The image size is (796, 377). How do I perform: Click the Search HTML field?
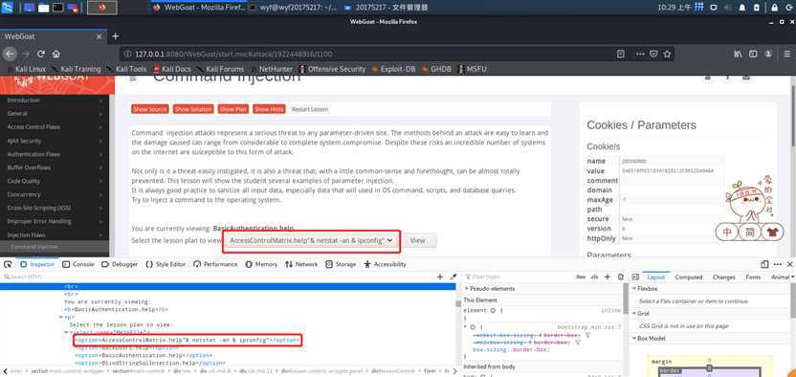[x=218, y=277]
